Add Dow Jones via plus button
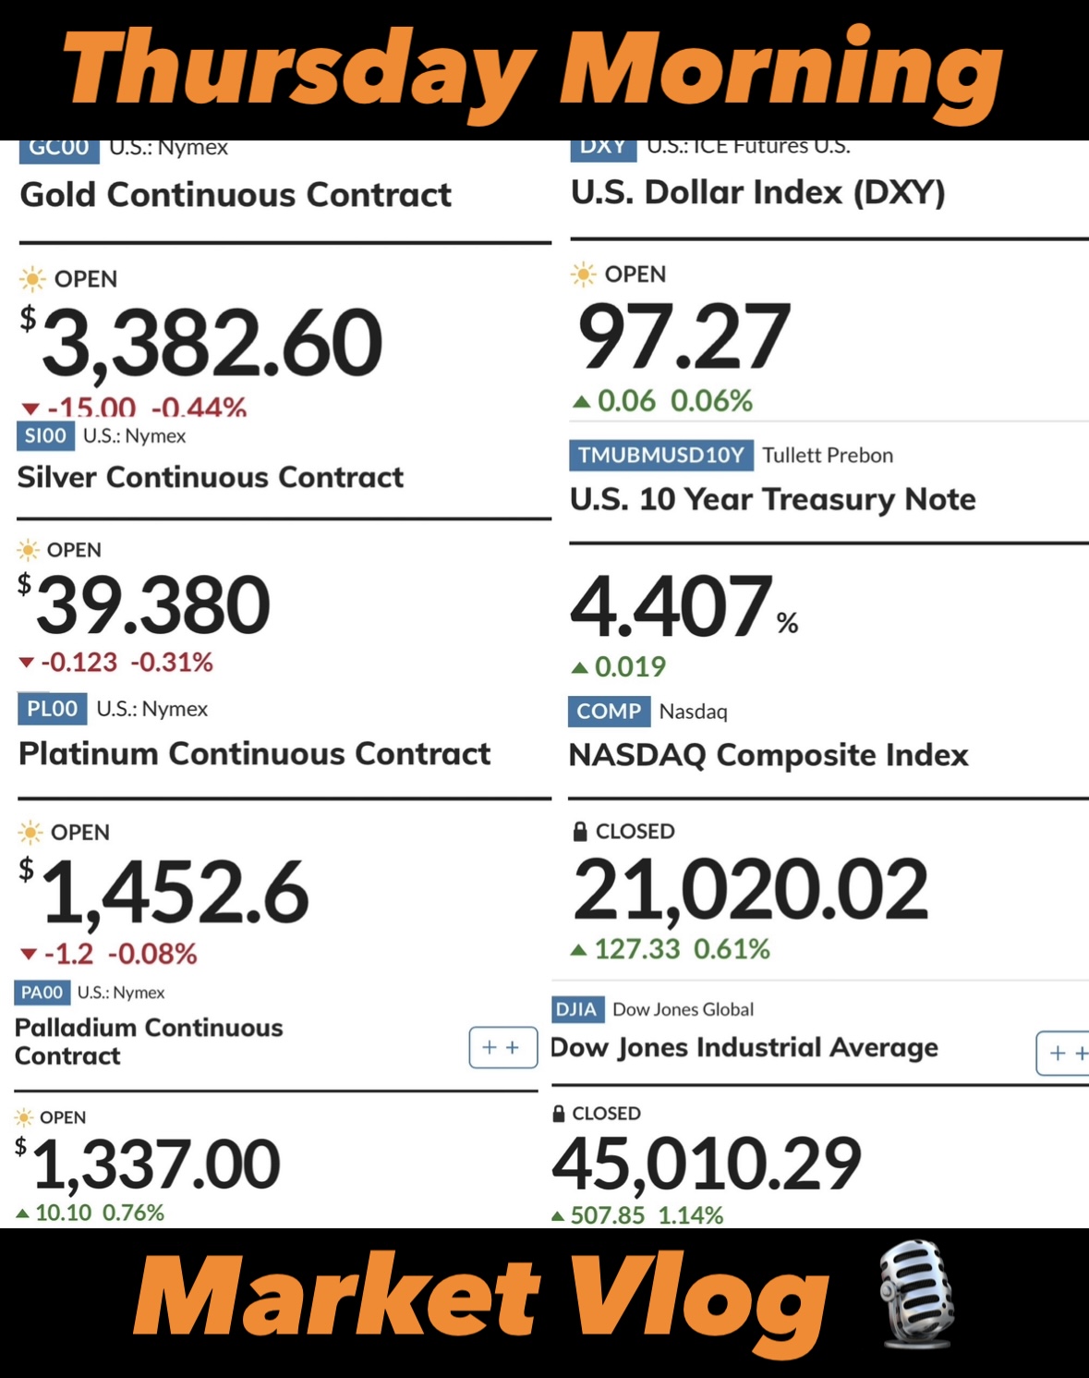 (1063, 1053)
